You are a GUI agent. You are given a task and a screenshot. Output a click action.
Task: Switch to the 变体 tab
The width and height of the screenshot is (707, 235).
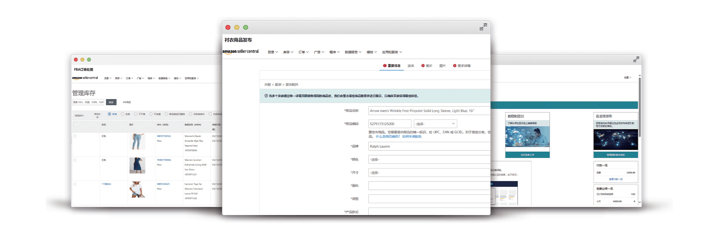(411, 66)
